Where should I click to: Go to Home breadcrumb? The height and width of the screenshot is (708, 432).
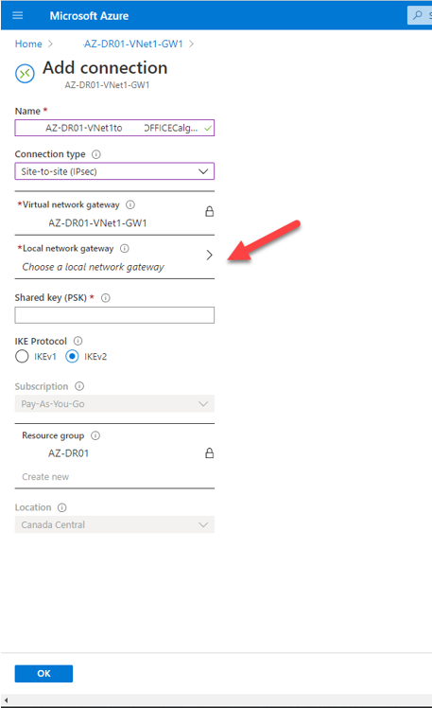pyautogui.click(x=28, y=44)
